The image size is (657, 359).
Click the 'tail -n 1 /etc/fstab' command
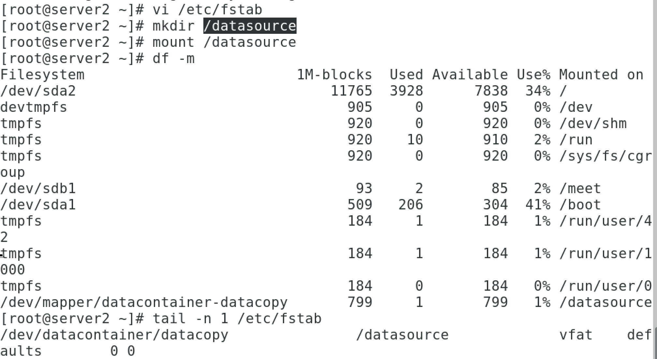237,318
